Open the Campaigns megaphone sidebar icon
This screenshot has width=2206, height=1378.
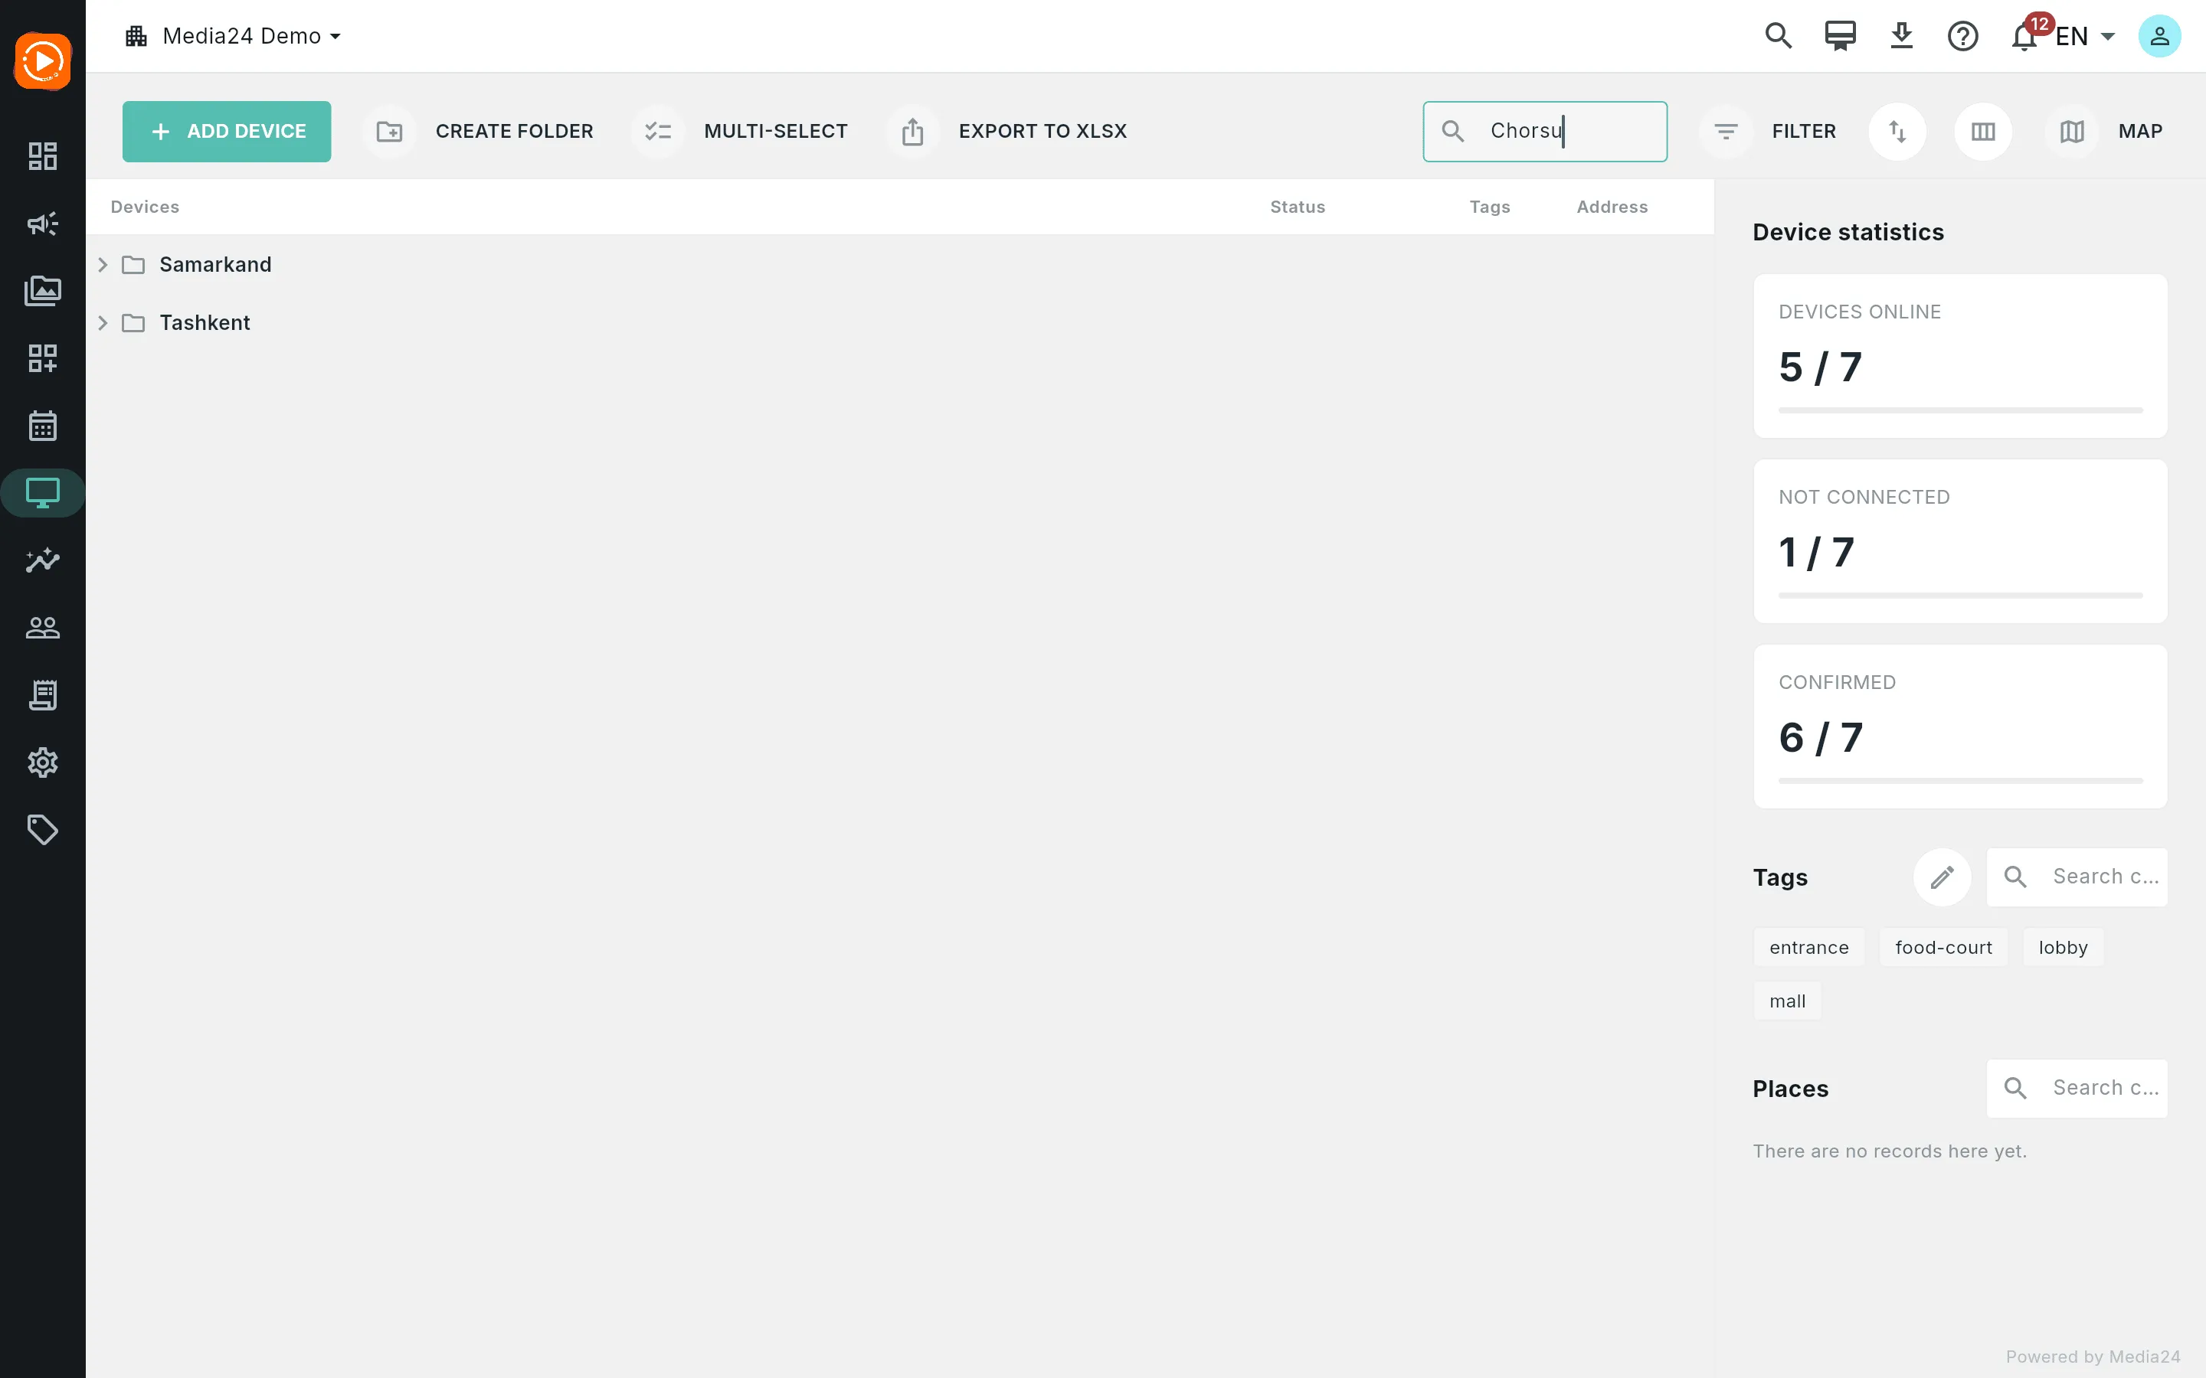[43, 224]
